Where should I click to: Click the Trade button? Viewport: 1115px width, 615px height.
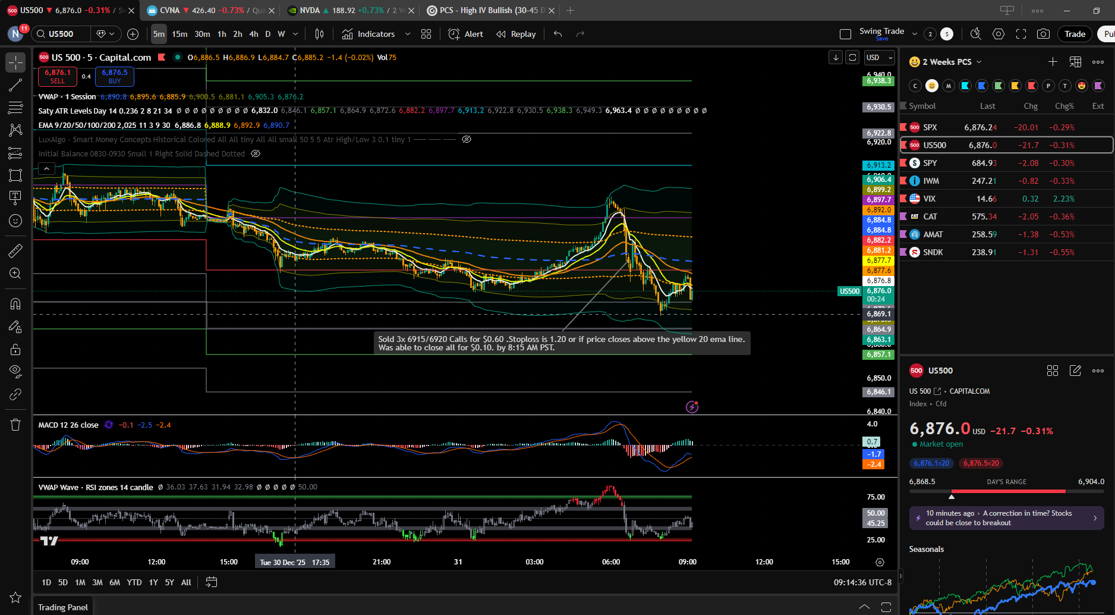tap(1075, 34)
